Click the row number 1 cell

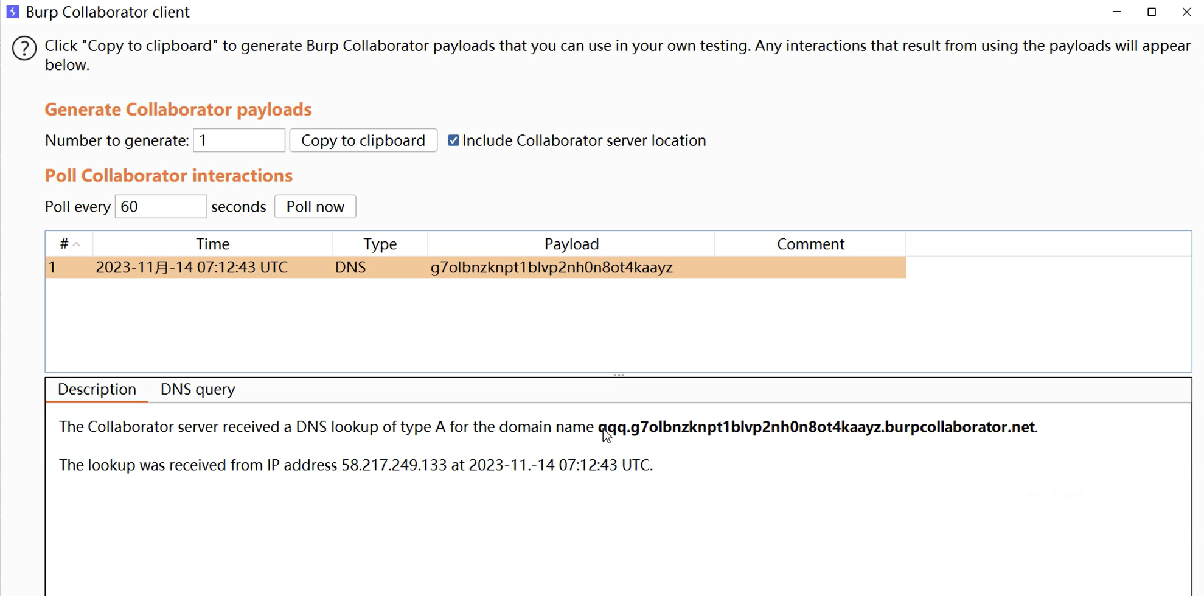[x=69, y=268]
